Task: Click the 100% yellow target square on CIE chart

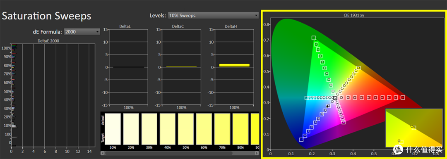Action: click(358, 68)
